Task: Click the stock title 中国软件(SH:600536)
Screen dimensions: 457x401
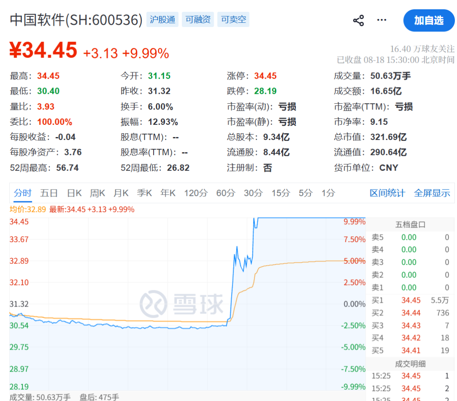Action: 76,20
